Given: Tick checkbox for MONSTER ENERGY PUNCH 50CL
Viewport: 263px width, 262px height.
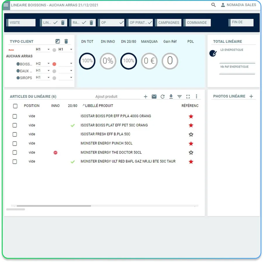Looking at the screenshot, I should click(15, 144).
